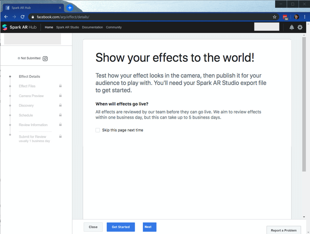The height and width of the screenshot is (234, 310).
Task: Close the Spark AR Hub browser tab
Action: click(60, 8)
